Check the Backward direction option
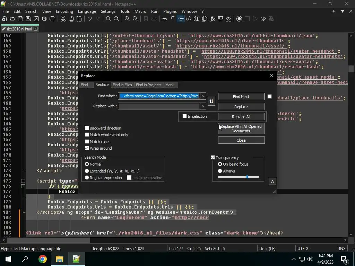 click(87, 128)
